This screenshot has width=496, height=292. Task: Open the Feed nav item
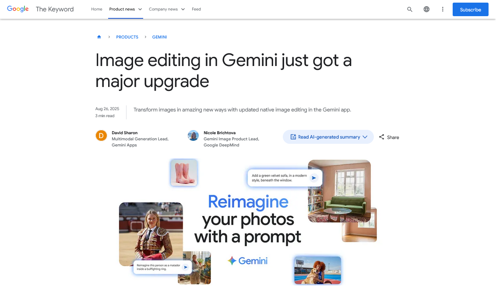(196, 9)
